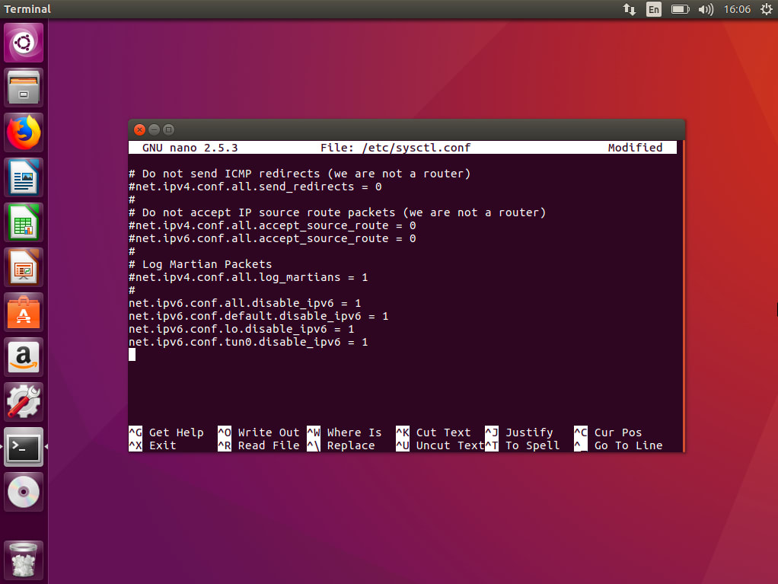Click the log_martians = 1 line
This screenshot has height=584, width=778.
248,277
